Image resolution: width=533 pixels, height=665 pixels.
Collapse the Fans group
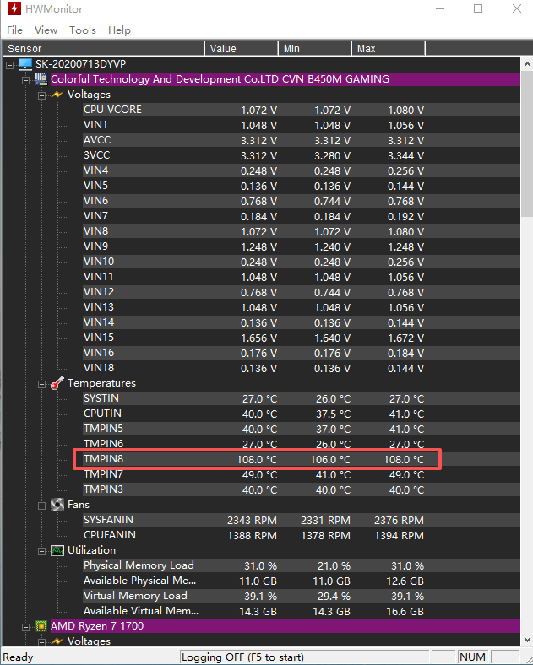click(41, 506)
